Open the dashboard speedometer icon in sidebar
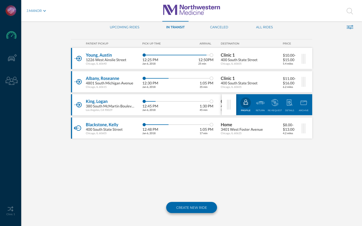This screenshot has width=362, height=226. tap(11, 35)
